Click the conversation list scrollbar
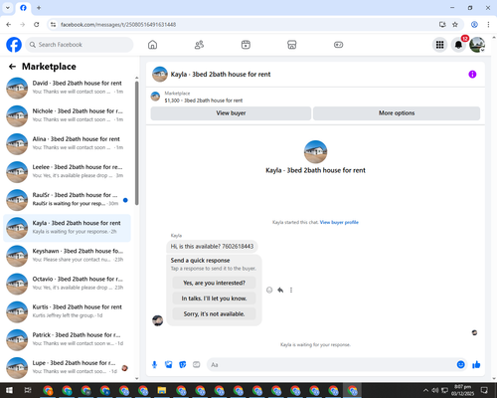The image size is (497, 398). click(136, 142)
